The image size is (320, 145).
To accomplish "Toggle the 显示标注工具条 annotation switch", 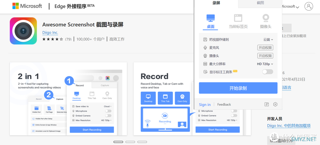I will tap(268, 72).
